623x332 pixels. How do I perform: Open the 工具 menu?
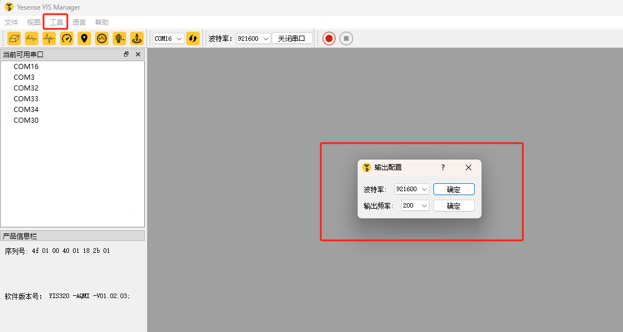[56, 23]
